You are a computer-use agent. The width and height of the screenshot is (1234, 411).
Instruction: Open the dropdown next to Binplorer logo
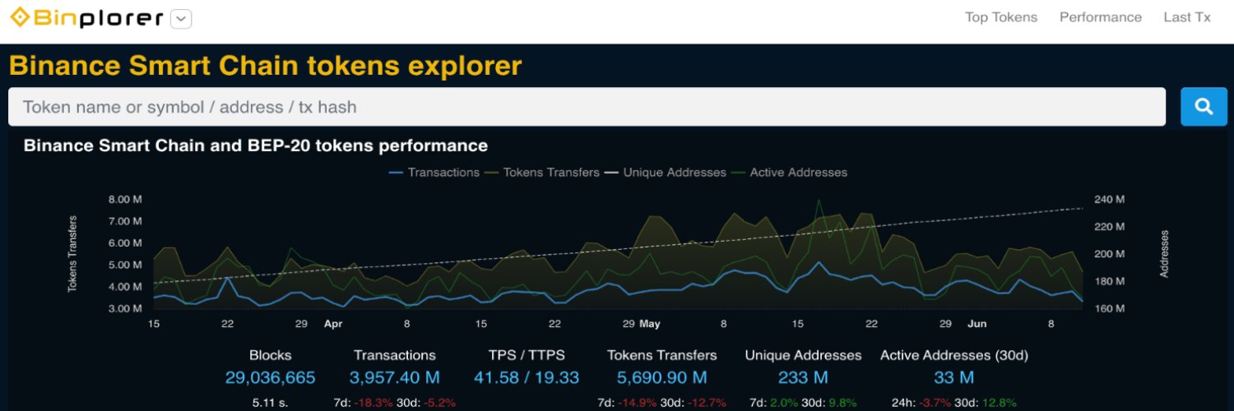[182, 19]
